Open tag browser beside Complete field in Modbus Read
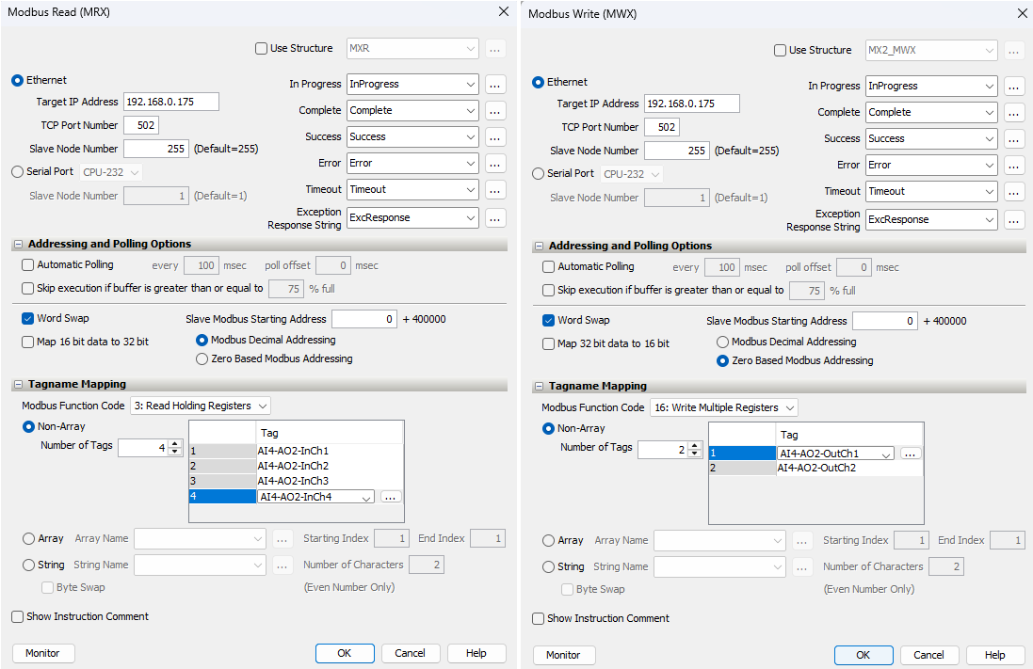The height and width of the screenshot is (669, 1033). [x=495, y=110]
